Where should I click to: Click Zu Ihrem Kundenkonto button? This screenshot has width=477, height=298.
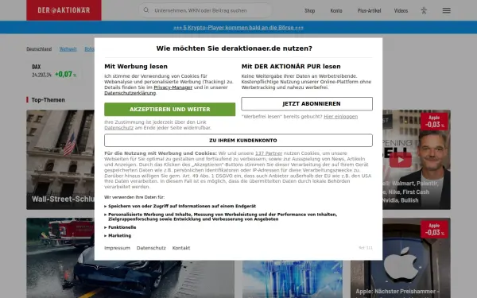[x=238, y=141]
